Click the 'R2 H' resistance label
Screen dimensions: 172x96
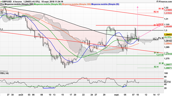156,12
